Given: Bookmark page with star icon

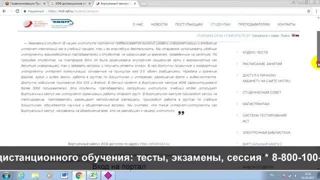Looking at the screenshot, I should 308,11.
